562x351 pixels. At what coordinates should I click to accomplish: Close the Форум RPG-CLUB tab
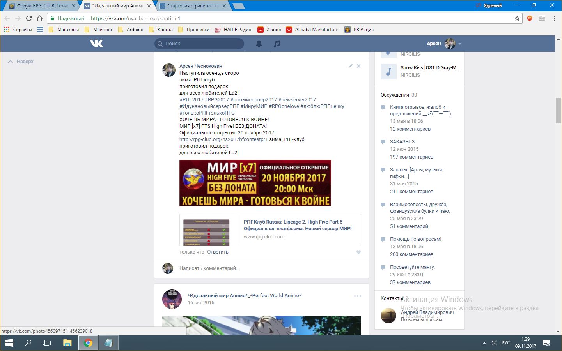pyautogui.click(x=73, y=6)
